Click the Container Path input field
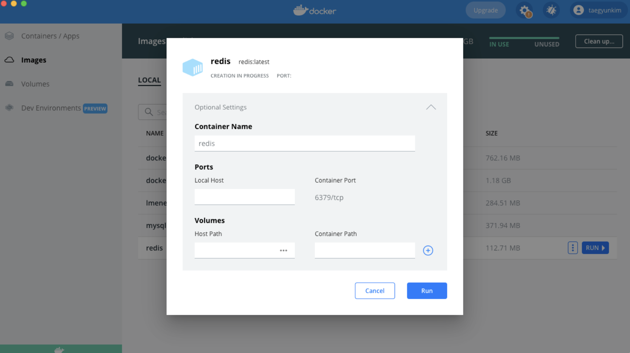630x353 pixels. 365,250
